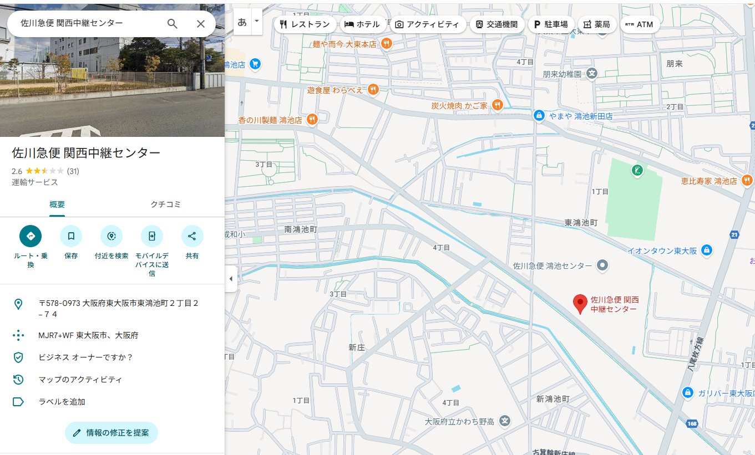Filter by レストラン chip

pos(305,24)
